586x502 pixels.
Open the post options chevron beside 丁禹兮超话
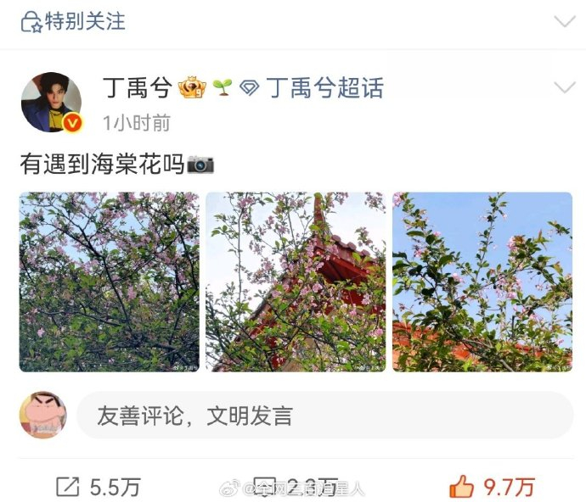tap(565, 87)
